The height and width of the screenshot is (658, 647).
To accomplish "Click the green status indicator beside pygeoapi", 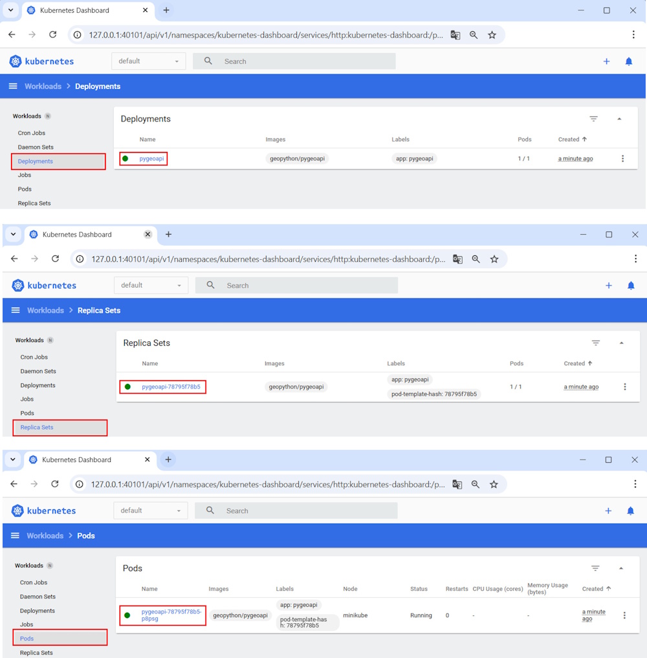I will [x=126, y=158].
